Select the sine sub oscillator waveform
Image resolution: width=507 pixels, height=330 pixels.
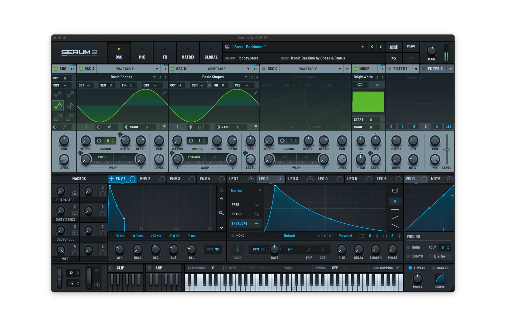(x=58, y=94)
